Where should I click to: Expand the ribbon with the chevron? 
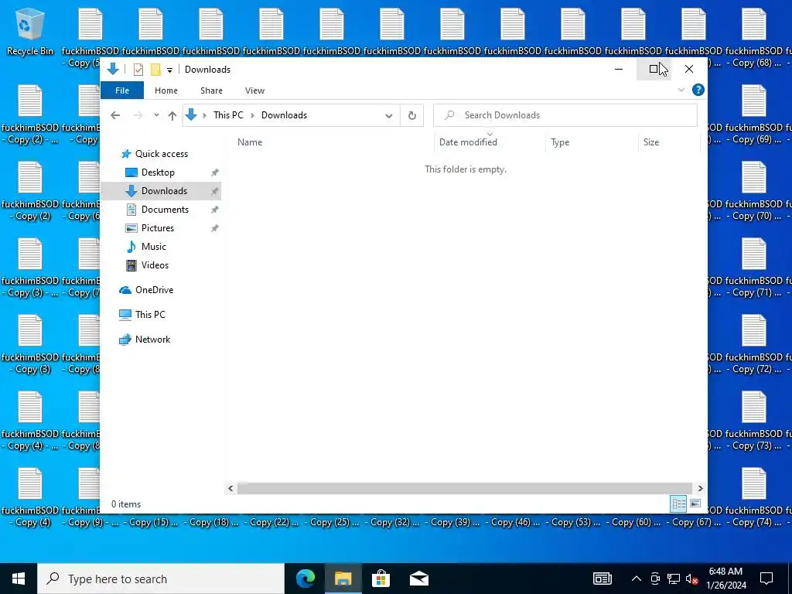(681, 90)
